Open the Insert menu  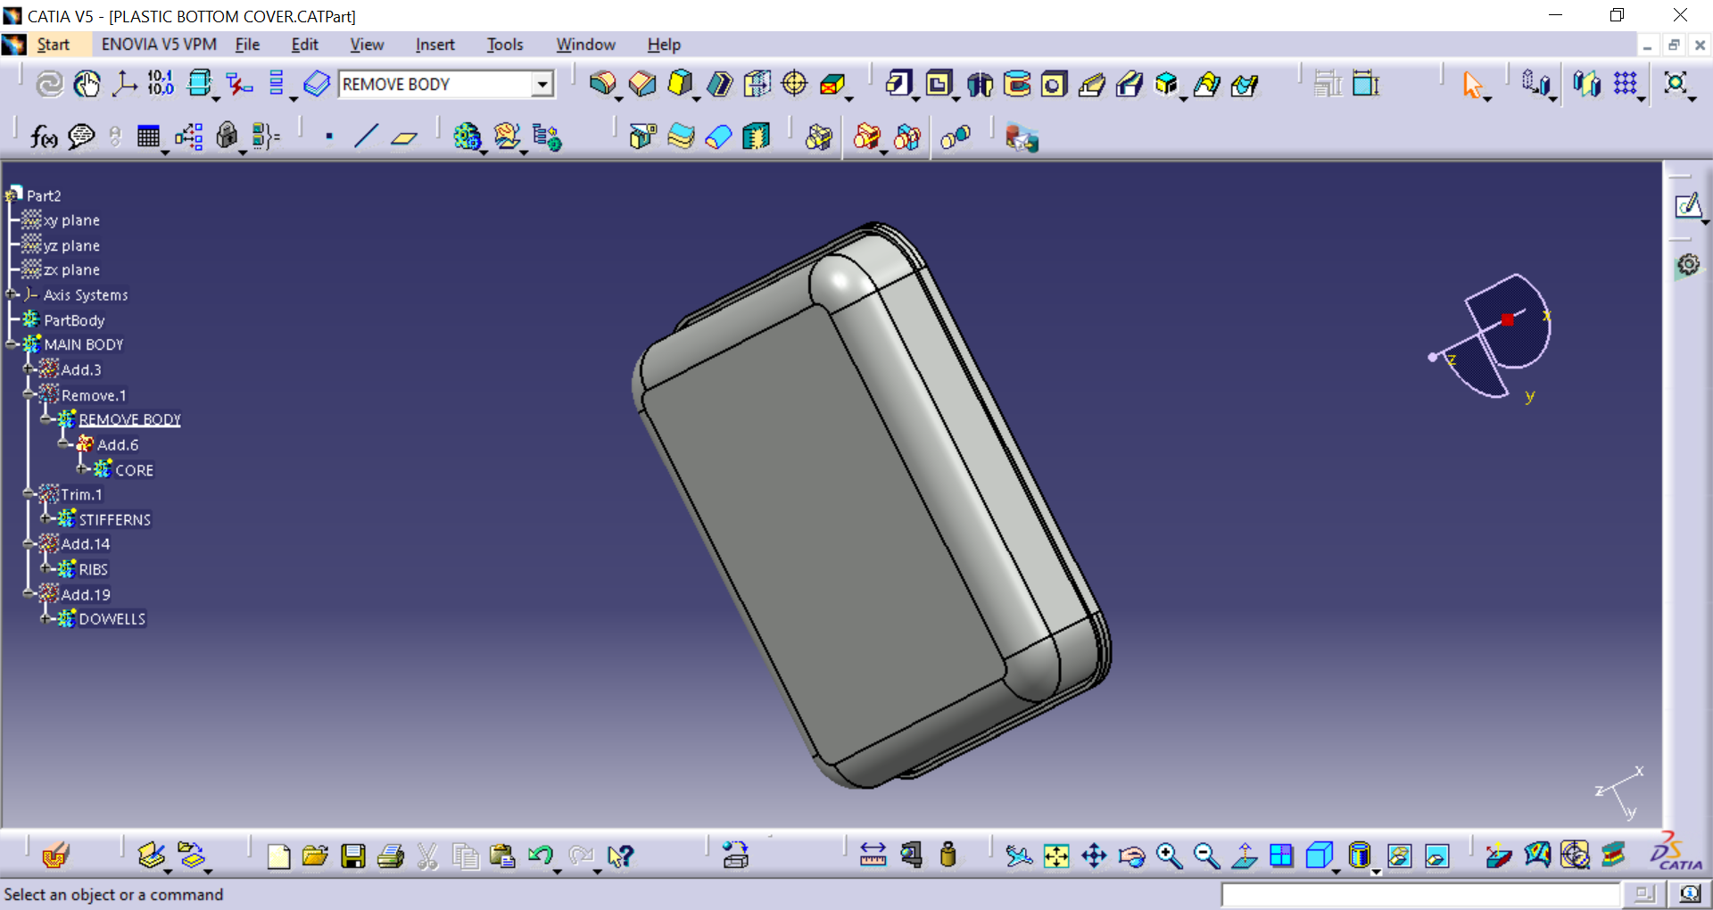pos(434,45)
